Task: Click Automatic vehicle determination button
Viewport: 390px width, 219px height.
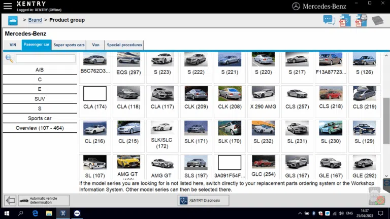Action: point(44,200)
